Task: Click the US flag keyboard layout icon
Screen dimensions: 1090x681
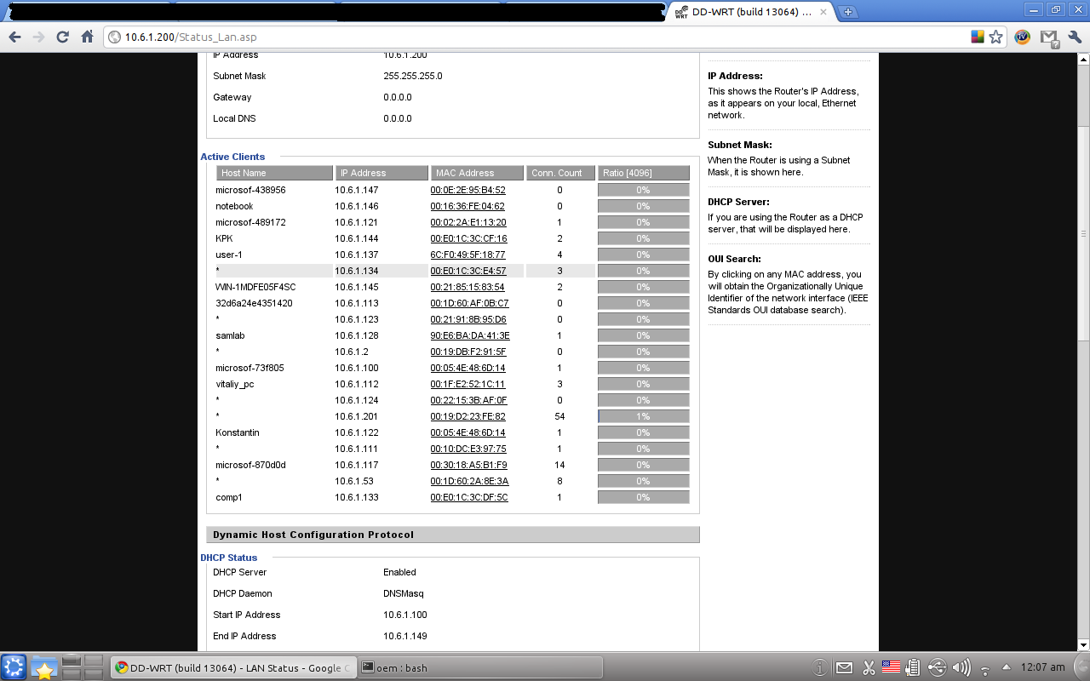Action: [x=891, y=667]
